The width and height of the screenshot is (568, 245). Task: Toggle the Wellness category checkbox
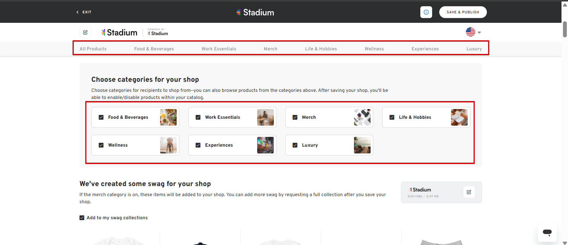click(x=101, y=145)
